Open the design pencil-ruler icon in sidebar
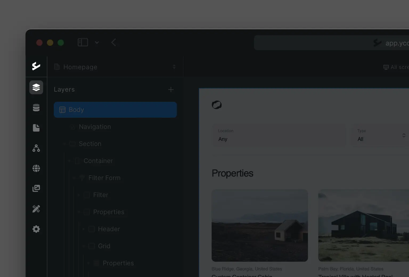This screenshot has height=277, width=409. tap(36, 209)
